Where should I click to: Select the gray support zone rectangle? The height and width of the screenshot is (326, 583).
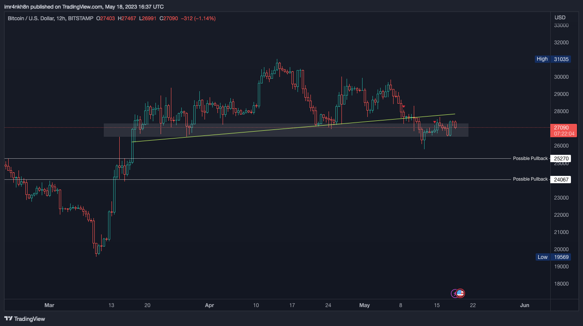pyautogui.click(x=286, y=130)
